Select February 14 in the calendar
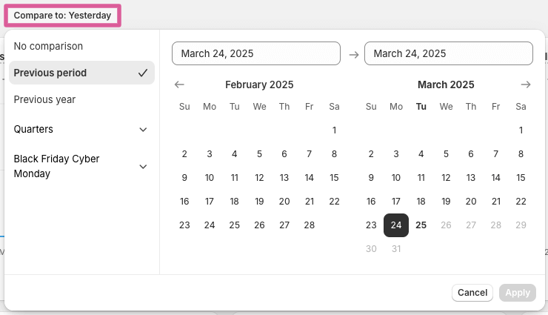This screenshot has height=315, width=548. pos(310,178)
